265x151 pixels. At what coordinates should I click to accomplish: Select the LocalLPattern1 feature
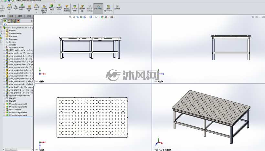(x=16, y=110)
